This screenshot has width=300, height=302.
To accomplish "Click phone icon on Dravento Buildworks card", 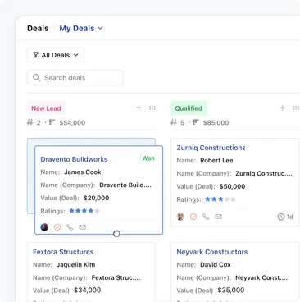I will pos(70,227).
